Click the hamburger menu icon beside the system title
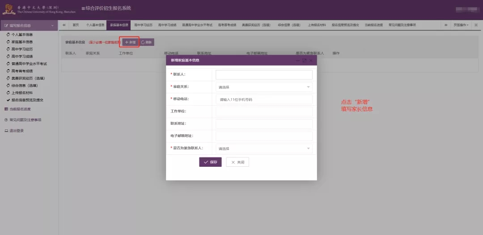The image size is (483, 235). pos(83,8)
